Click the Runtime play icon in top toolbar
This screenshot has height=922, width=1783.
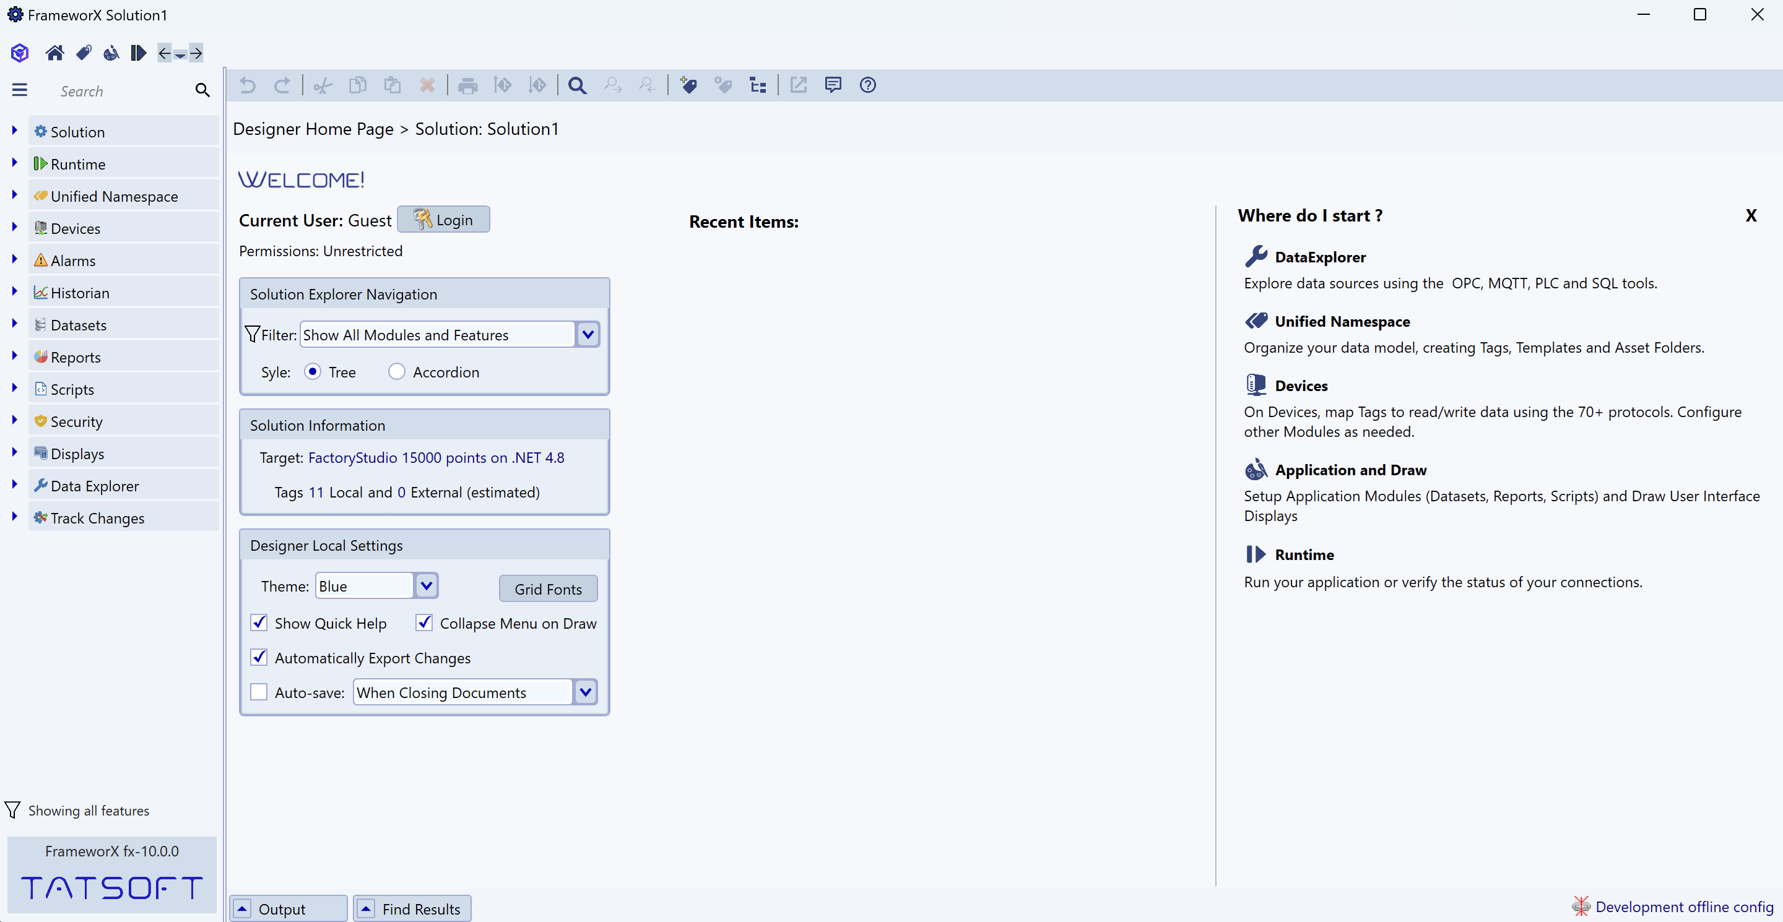coord(137,53)
